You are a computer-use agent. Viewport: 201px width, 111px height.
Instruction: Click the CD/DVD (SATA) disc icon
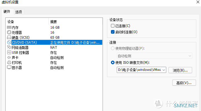[x=9, y=42]
